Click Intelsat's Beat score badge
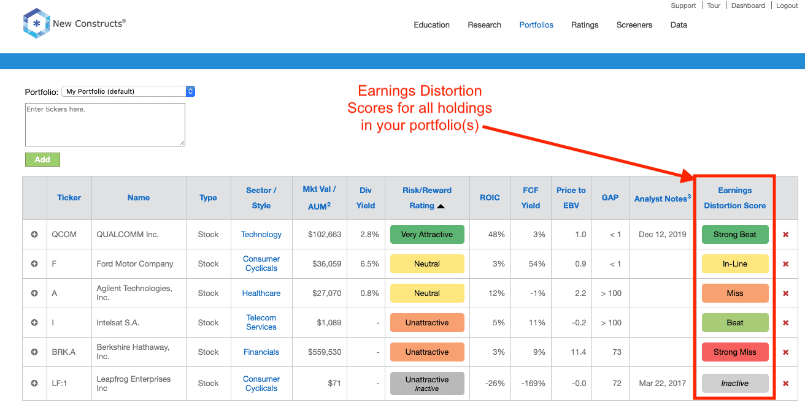The height and width of the screenshot is (405, 805). click(x=735, y=323)
